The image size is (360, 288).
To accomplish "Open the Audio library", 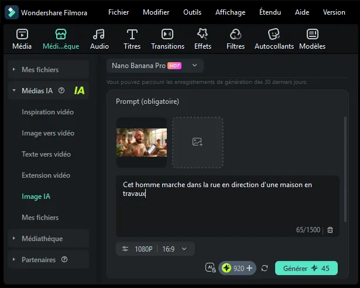I will [99, 39].
